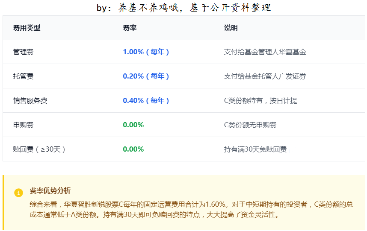This screenshot has width=367, height=231.
Task: Click the 赎回费（≥30天）row label
Action: coord(39,149)
